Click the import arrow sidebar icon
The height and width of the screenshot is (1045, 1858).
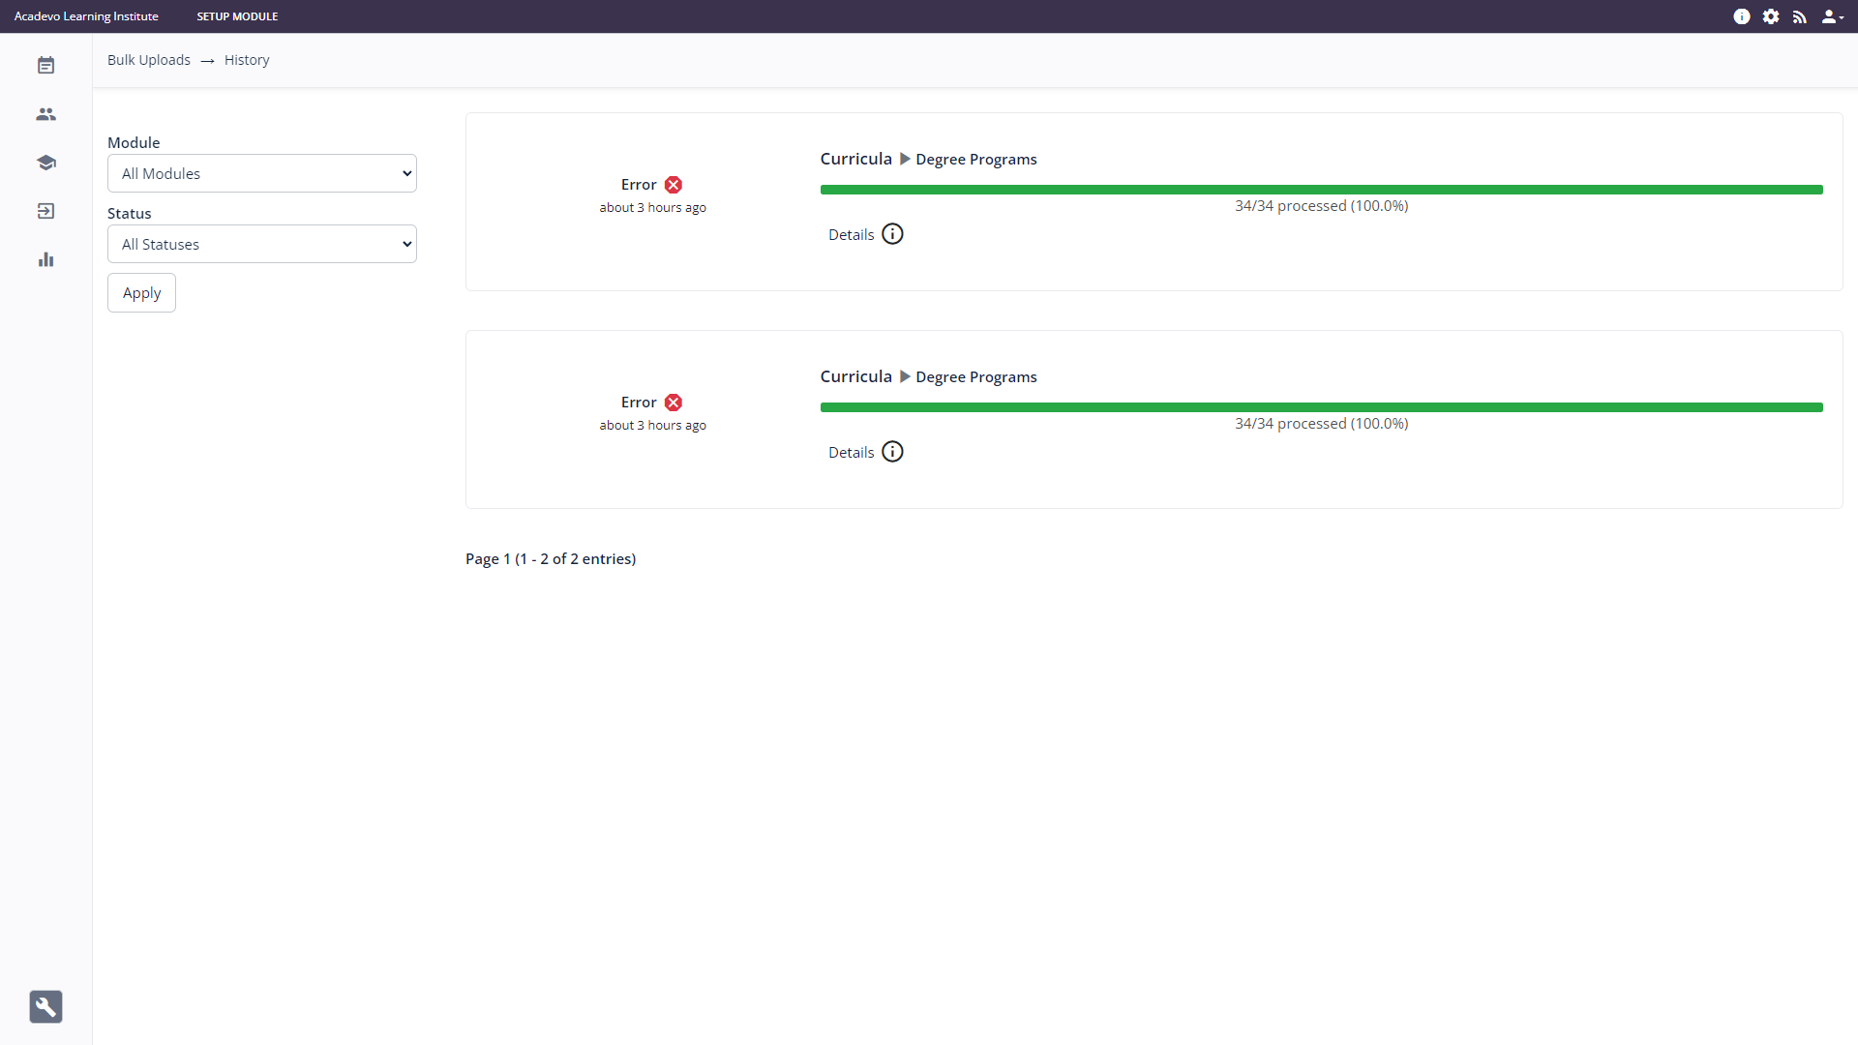tap(45, 211)
